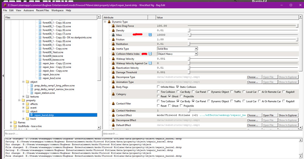Open the File menu
Viewport: 304px width, 159px height.
(x=5, y=10)
